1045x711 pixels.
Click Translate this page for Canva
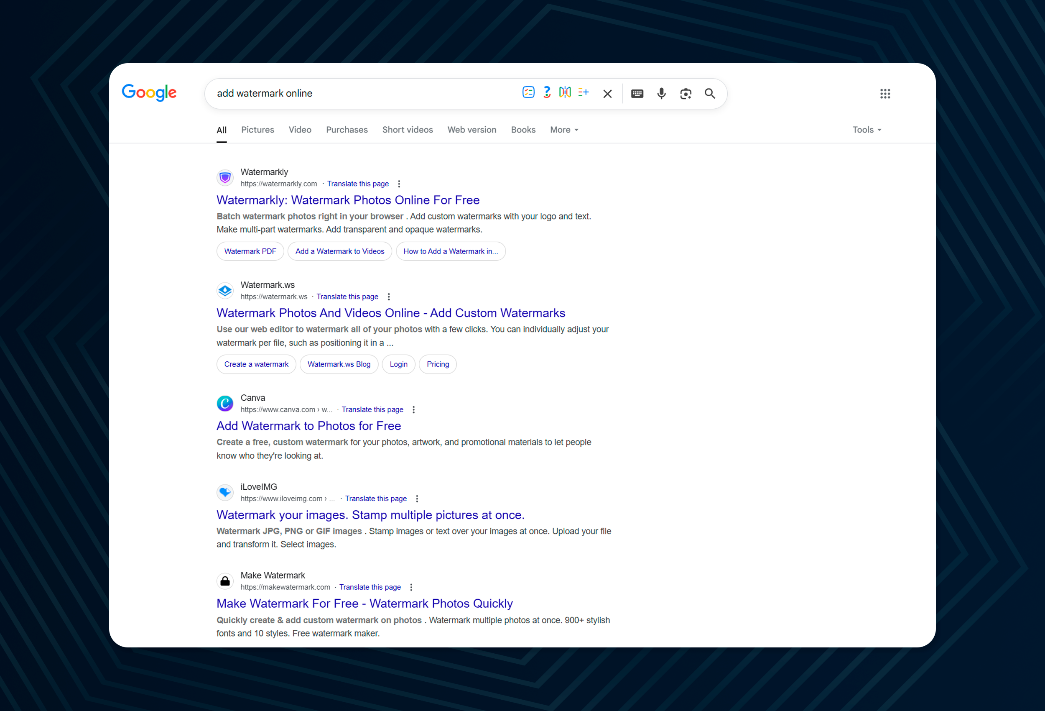(372, 409)
